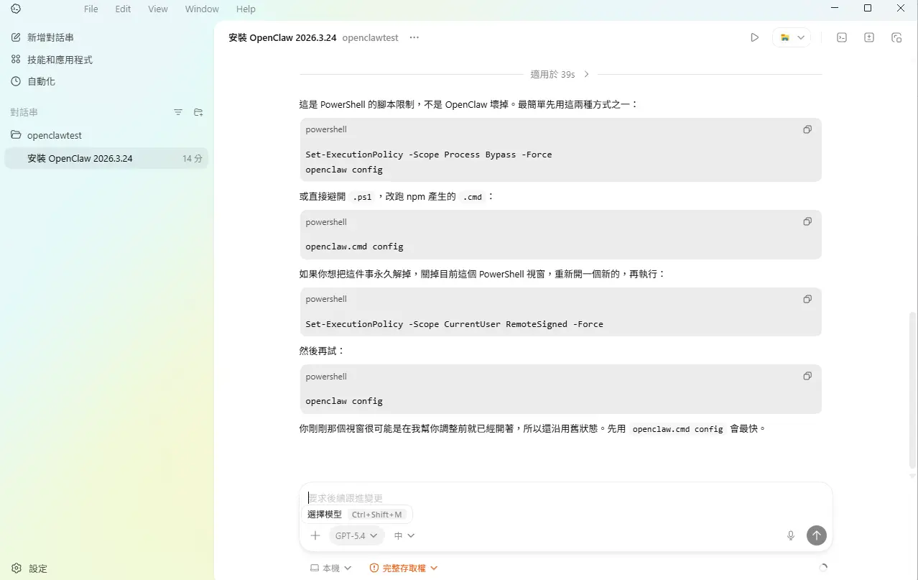Click the attach plus icon in the input bar
Screen dimensions: 918x580
tap(315, 535)
